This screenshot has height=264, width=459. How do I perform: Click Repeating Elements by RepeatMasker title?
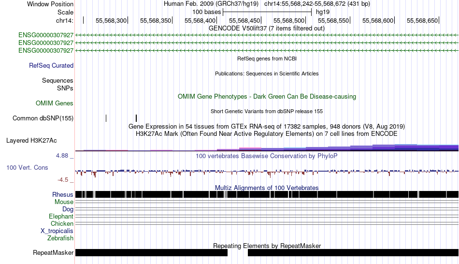click(x=267, y=246)
